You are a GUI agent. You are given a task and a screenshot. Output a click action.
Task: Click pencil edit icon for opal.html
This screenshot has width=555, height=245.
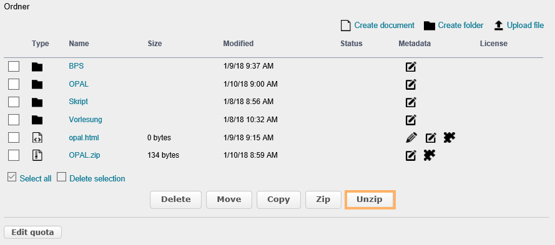point(411,138)
